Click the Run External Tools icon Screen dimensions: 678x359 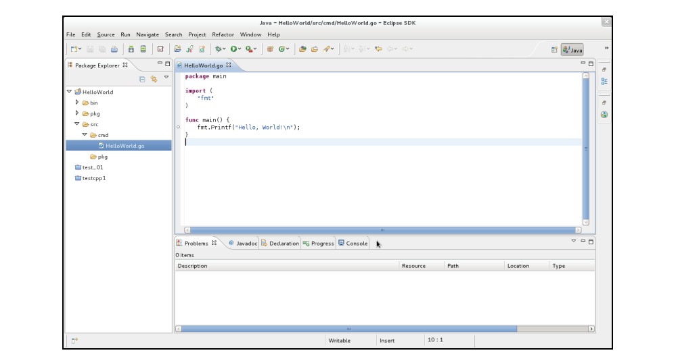[249, 49]
